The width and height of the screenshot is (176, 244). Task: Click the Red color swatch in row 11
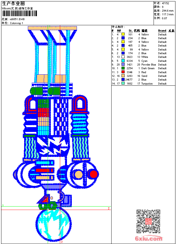point(123,72)
